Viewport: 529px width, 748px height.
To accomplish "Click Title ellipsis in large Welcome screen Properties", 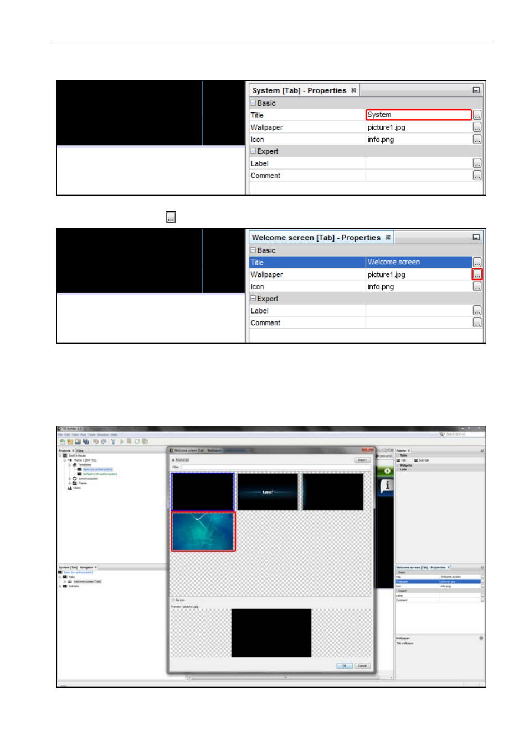I will point(477,263).
